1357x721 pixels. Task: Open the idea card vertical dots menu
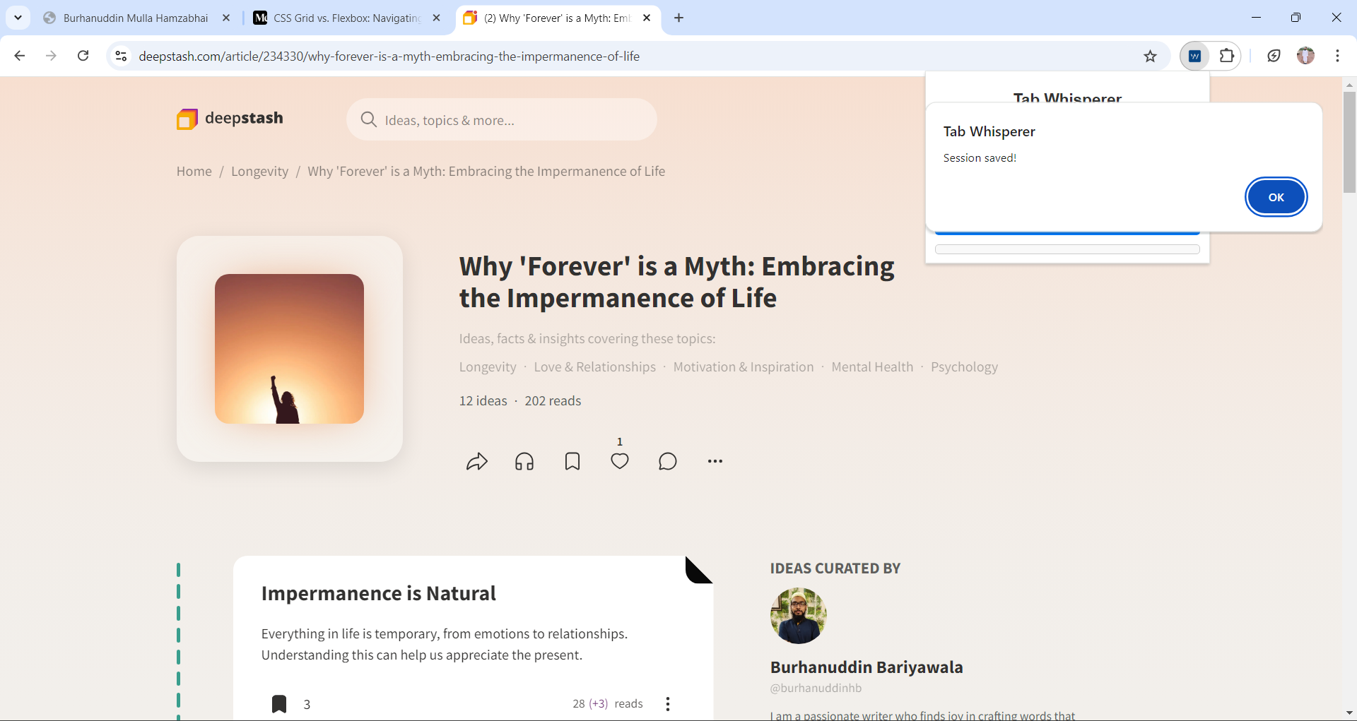point(668,704)
